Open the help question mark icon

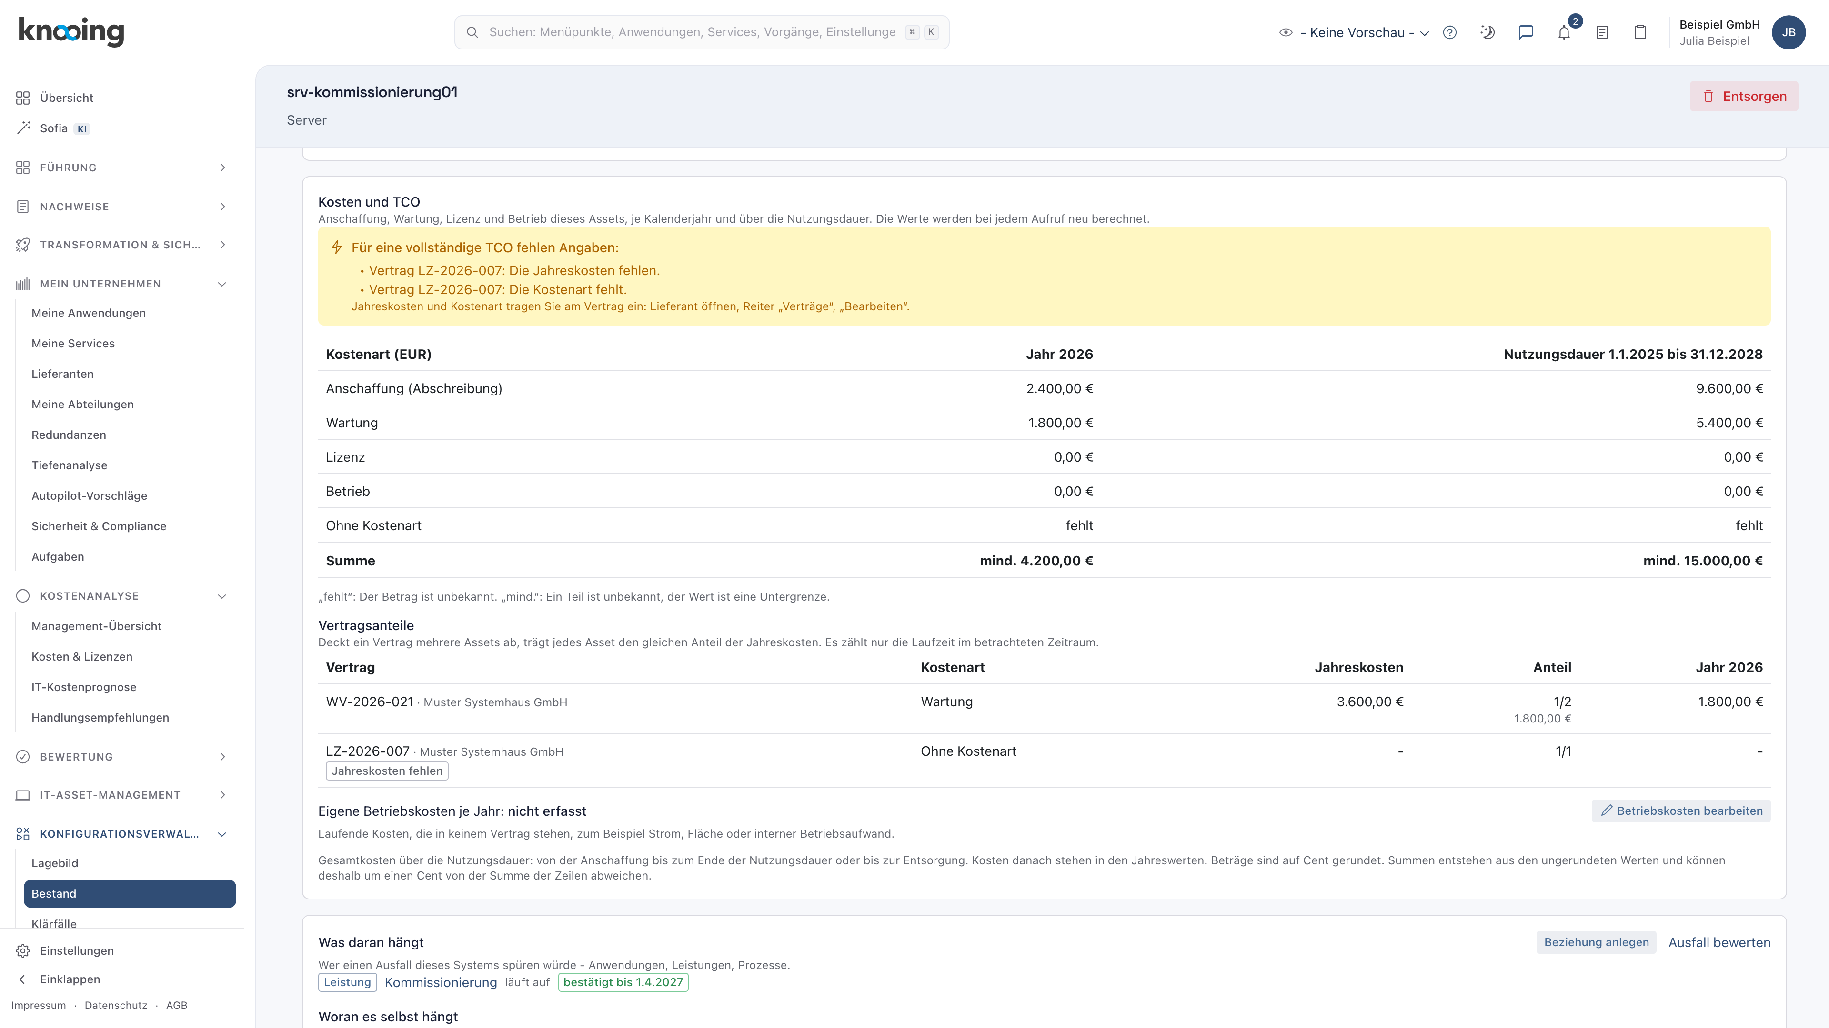[x=1450, y=33]
